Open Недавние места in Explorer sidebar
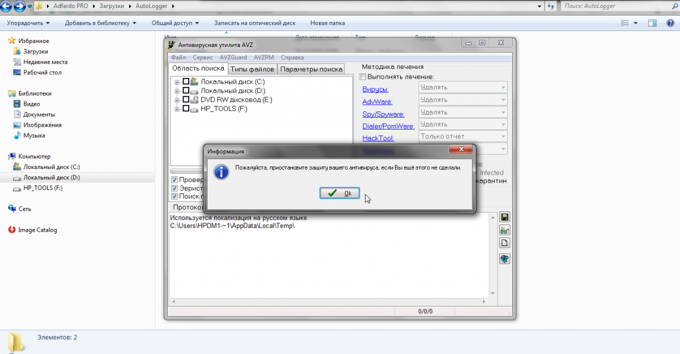 coord(41,62)
